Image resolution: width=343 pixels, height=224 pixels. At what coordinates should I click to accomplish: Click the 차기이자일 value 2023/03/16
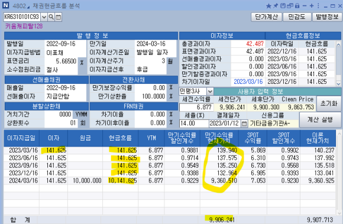(x=248, y=82)
